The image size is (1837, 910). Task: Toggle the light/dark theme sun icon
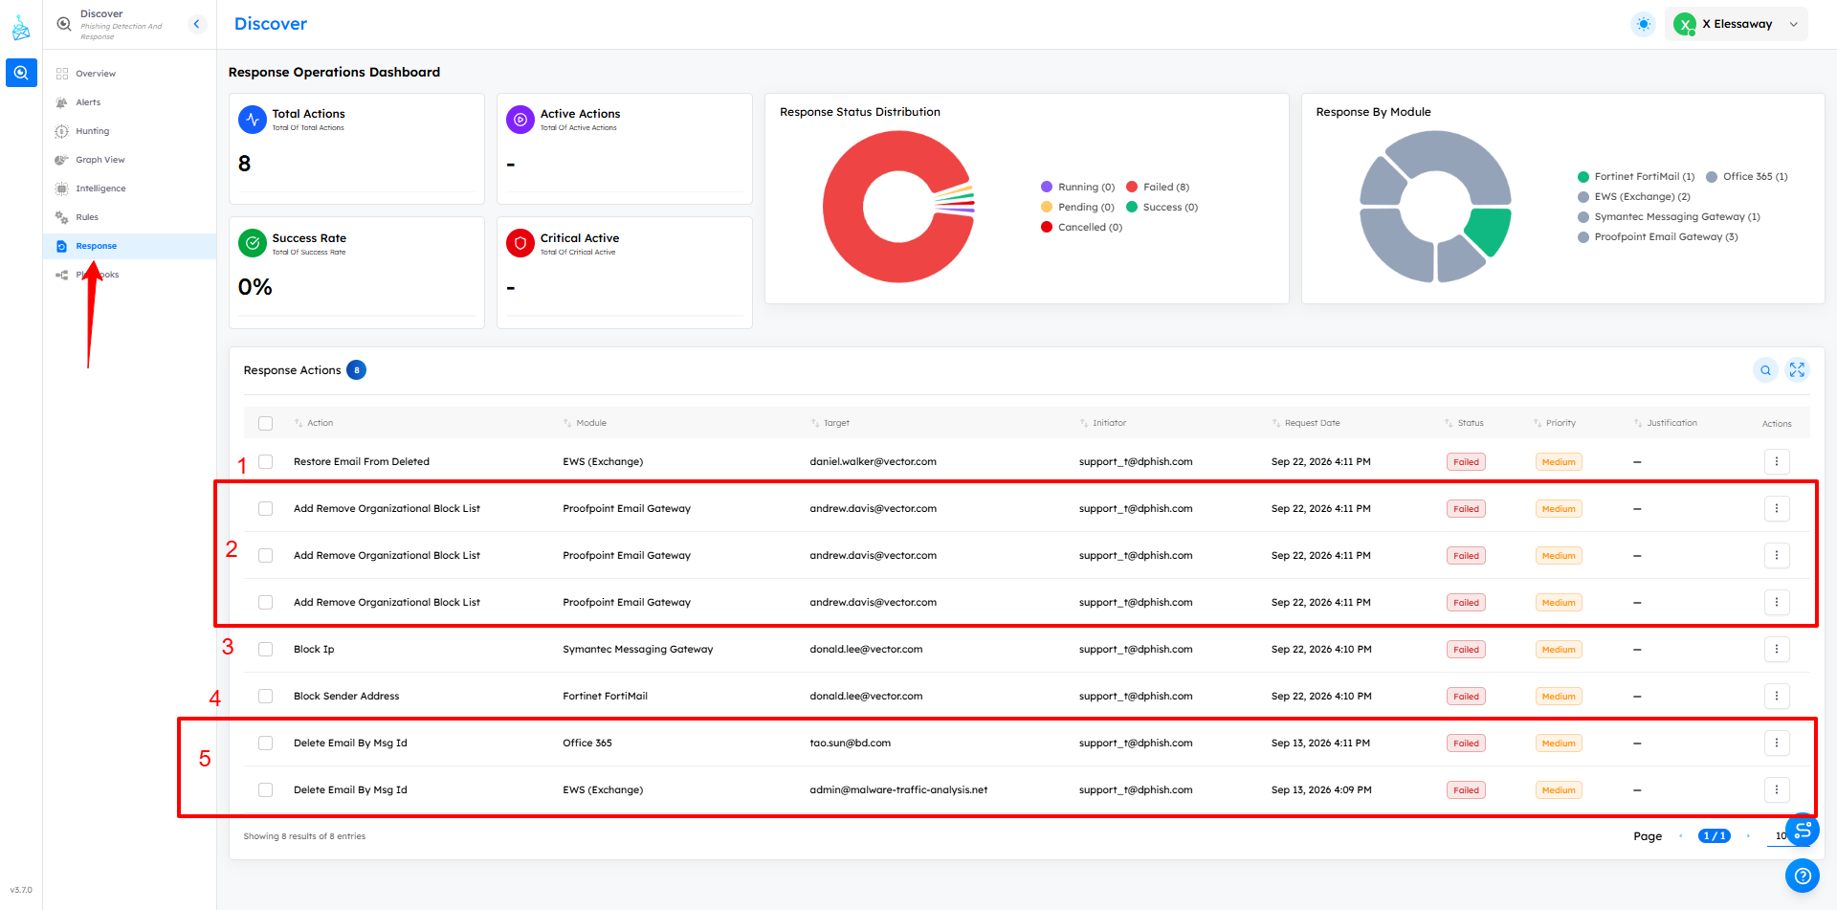click(x=1643, y=24)
